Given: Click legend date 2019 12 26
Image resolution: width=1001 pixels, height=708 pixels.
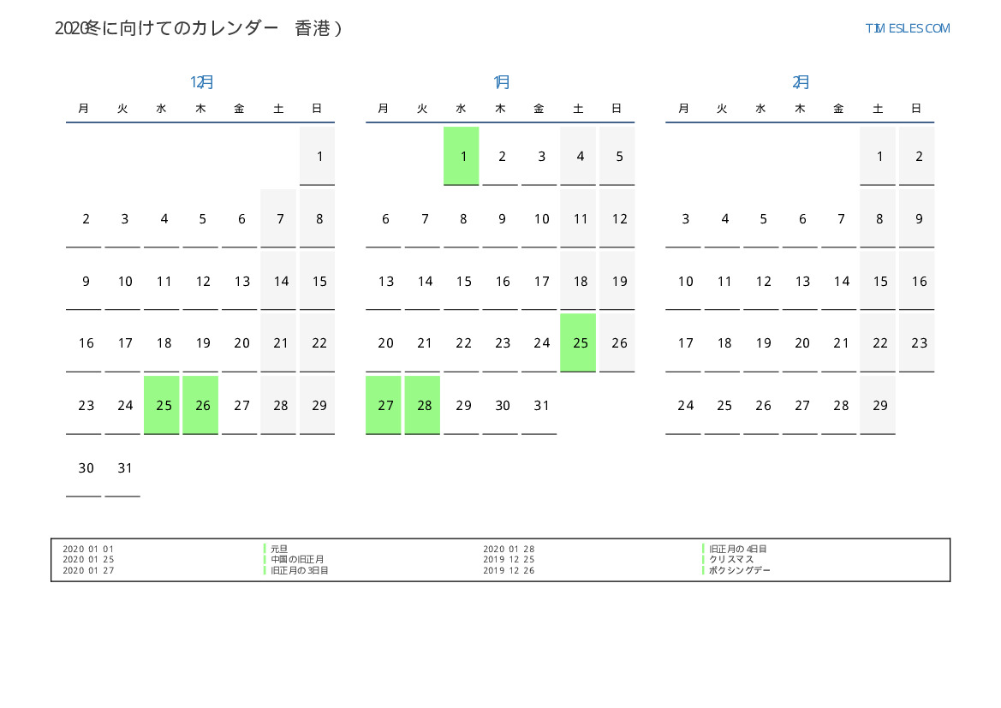Looking at the screenshot, I should point(509,571).
